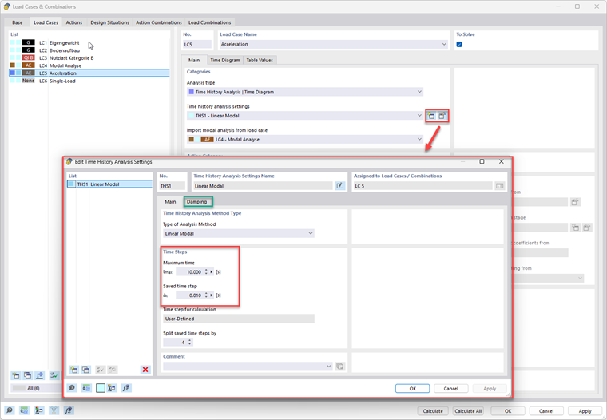Screen dimensions: 607x420
Task: Click display properties icon in main window footer
Action: click(x=39, y=410)
